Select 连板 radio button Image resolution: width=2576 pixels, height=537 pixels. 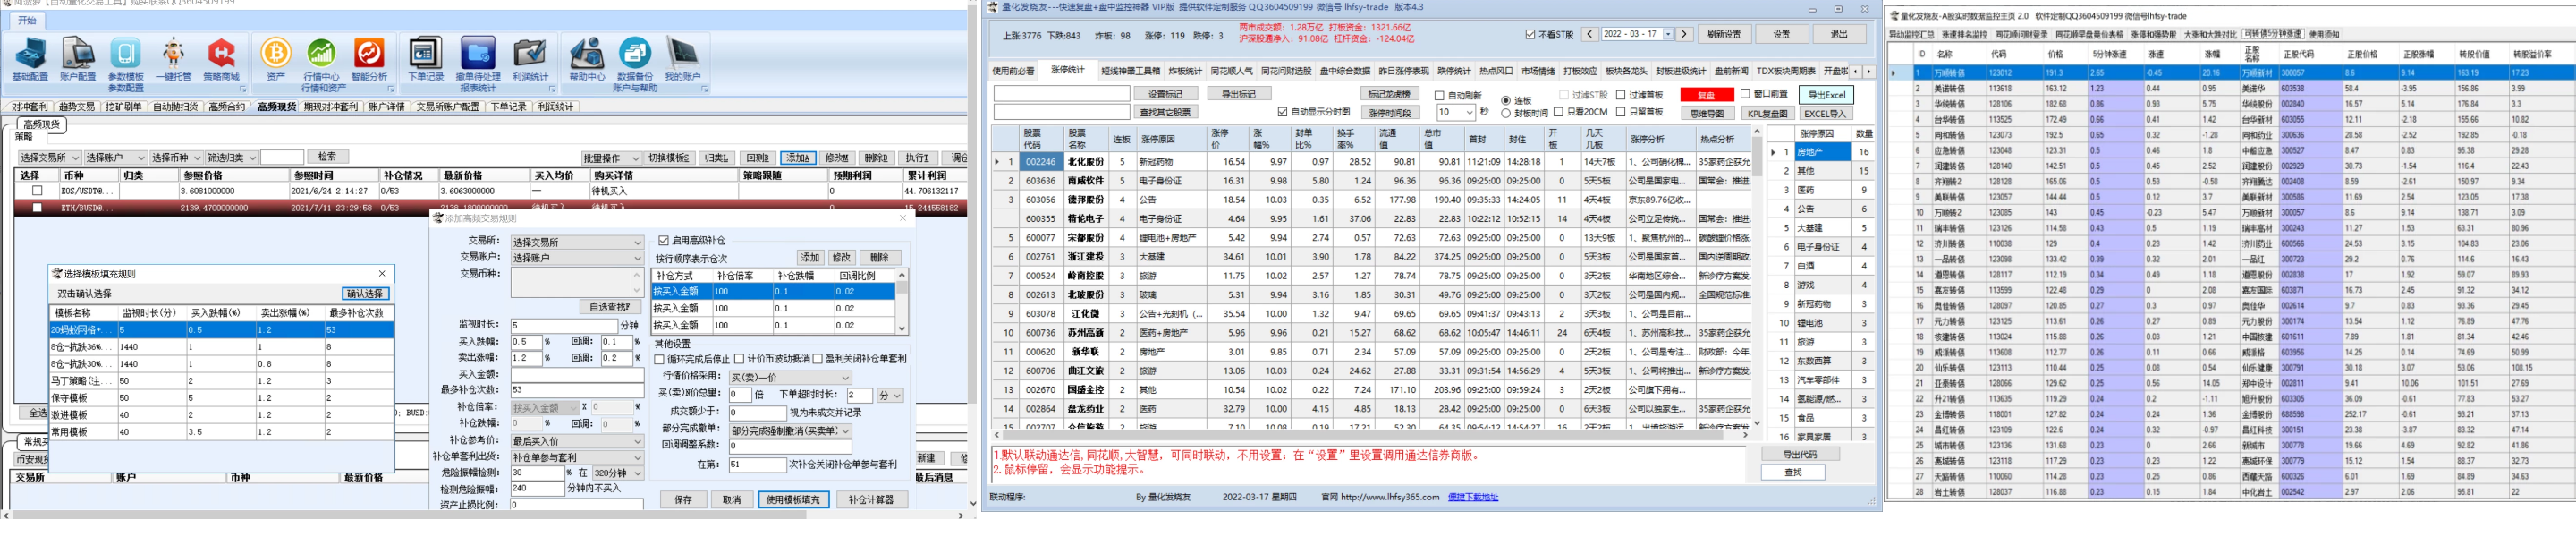pos(1506,101)
